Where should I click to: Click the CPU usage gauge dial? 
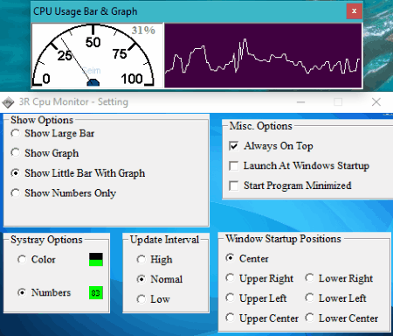[93, 55]
